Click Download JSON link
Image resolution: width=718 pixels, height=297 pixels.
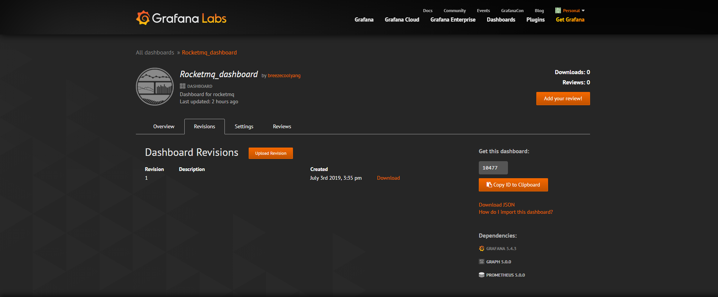tap(497, 205)
